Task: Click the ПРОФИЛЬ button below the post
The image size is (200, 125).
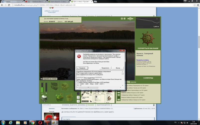Action: [65, 105]
